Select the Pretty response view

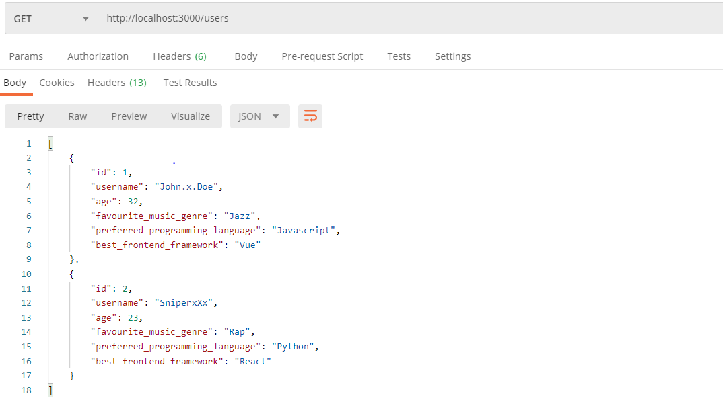click(x=30, y=116)
